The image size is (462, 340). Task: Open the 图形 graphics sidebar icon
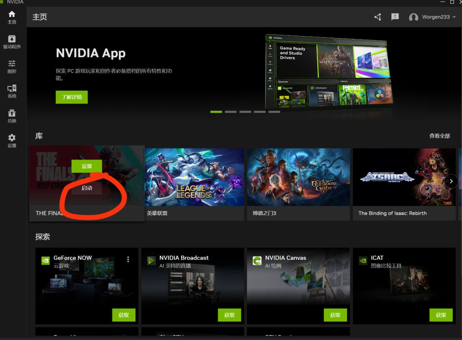[x=12, y=67]
